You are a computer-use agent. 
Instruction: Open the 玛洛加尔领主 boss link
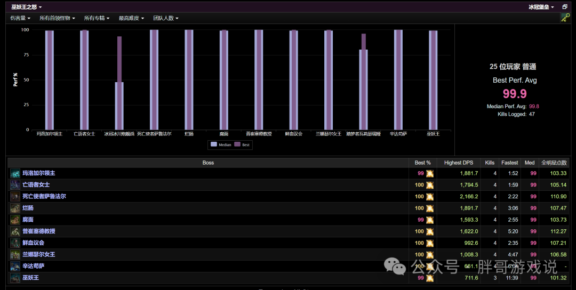click(38, 173)
